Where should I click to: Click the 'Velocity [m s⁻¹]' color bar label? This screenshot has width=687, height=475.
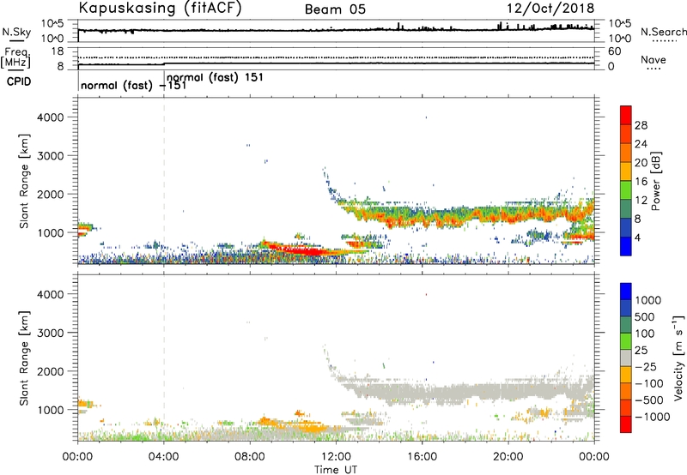click(678, 358)
